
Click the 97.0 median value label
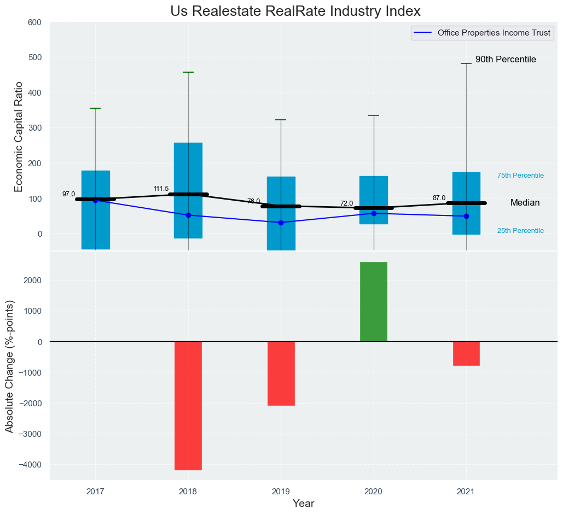click(68, 194)
